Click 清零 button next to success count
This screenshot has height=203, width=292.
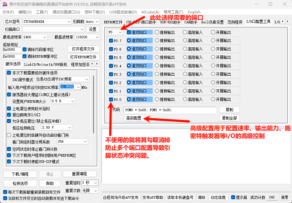tap(285, 197)
